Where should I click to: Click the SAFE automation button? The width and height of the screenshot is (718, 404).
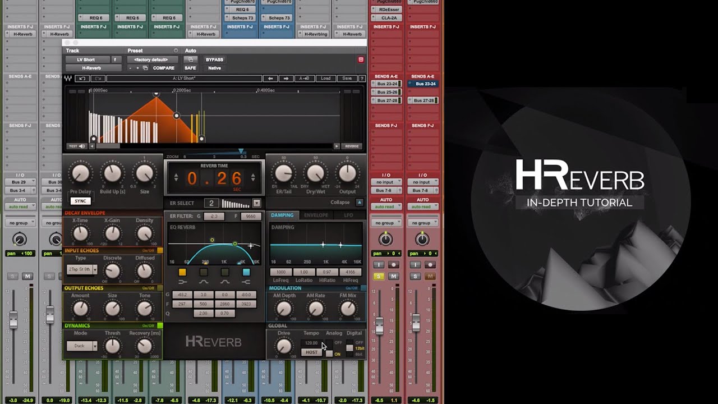pos(190,68)
